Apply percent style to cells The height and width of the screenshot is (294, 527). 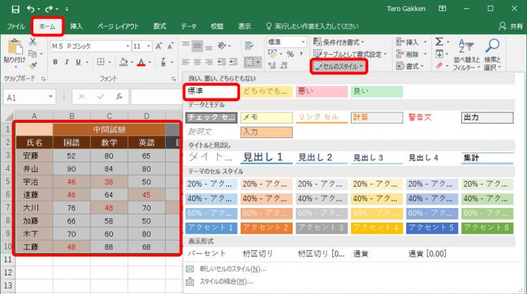point(291,54)
